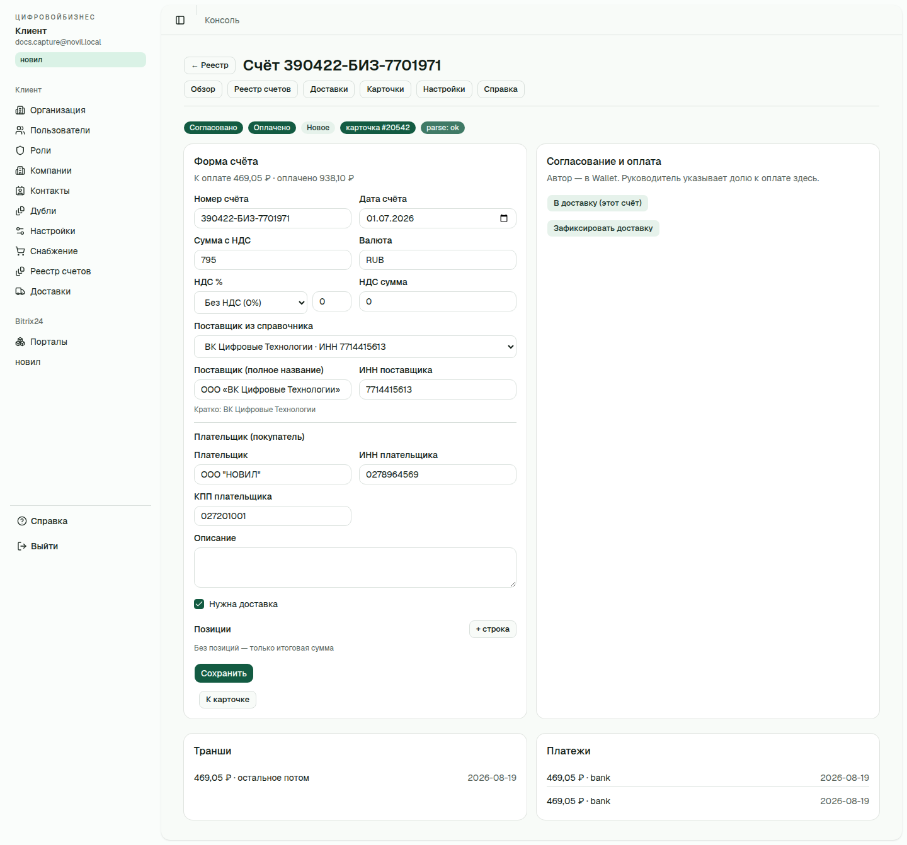Click the новил workspace badge in sidebar
The width and height of the screenshot is (907, 845).
(81, 60)
